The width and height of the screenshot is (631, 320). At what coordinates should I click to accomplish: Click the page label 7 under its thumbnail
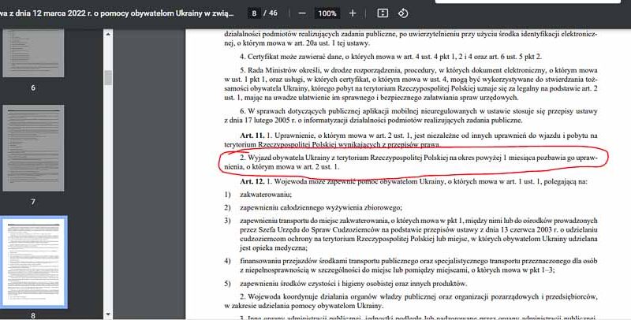33,202
